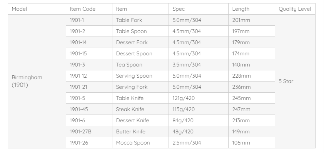This screenshot has width=324, height=153.
Task: Select the Length column header
Action: pyautogui.click(x=252, y=9)
